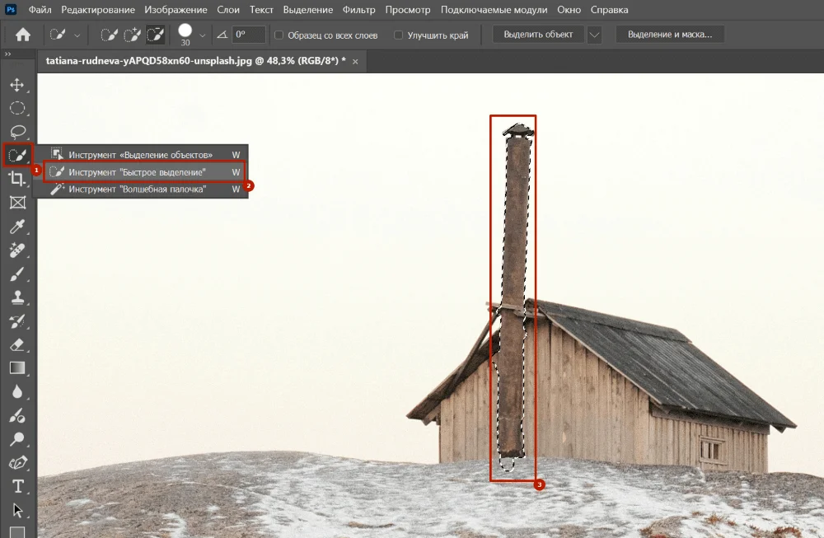Choose the Gradient tool
This screenshot has width=824, height=538.
click(17, 368)
